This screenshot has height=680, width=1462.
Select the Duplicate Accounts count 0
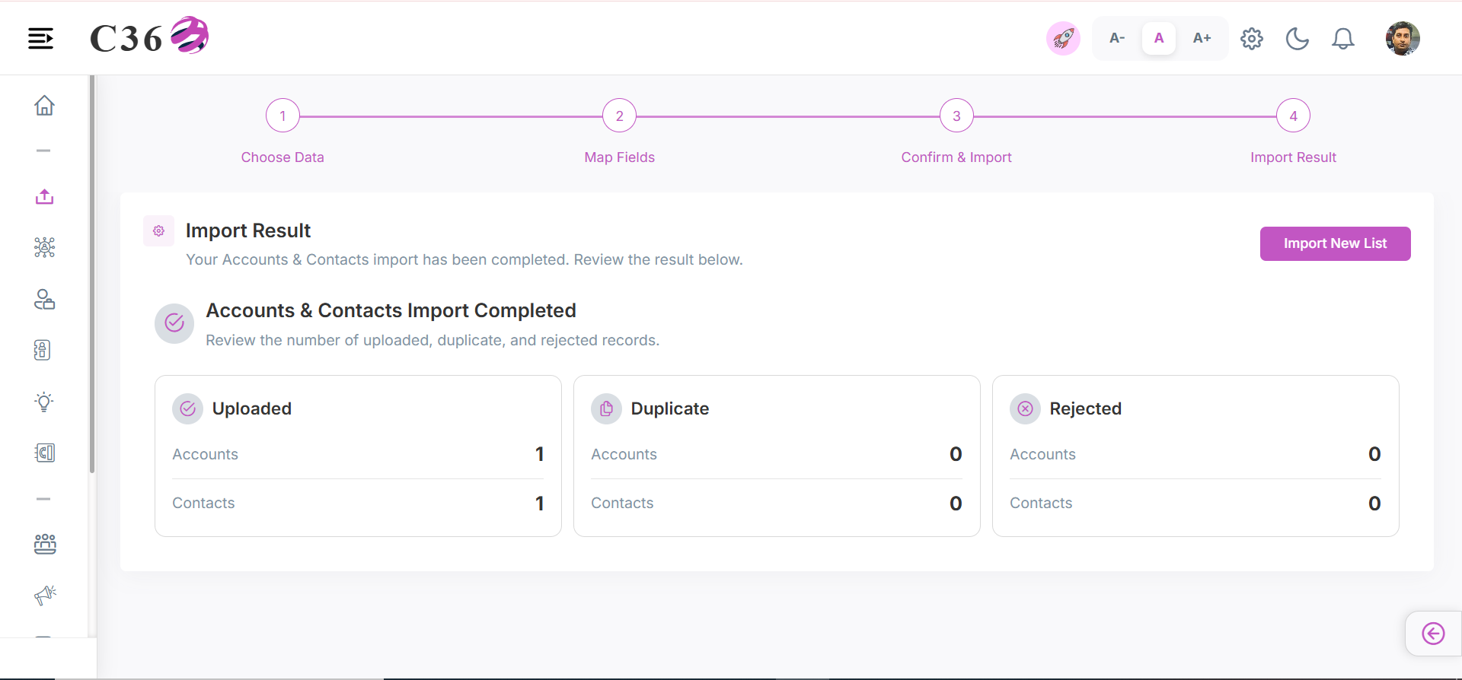pos(956,454)
